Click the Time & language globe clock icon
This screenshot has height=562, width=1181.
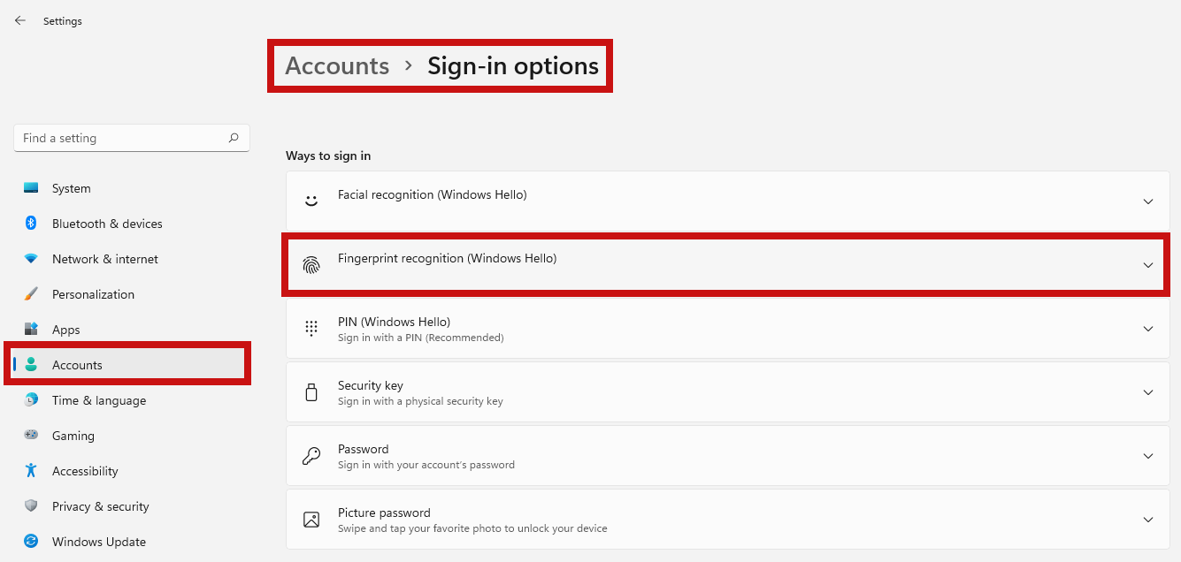31,400
